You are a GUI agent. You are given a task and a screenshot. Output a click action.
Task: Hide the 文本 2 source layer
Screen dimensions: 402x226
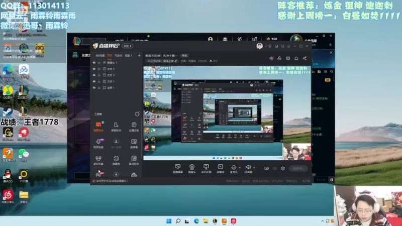(x=94, y=69)
